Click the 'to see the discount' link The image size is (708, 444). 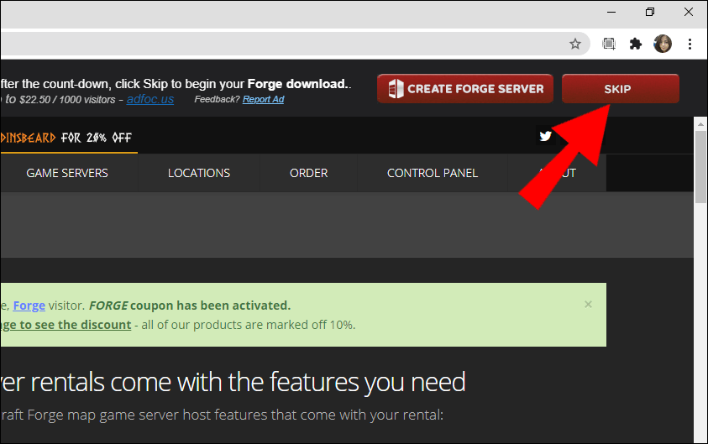click(66, 325)
